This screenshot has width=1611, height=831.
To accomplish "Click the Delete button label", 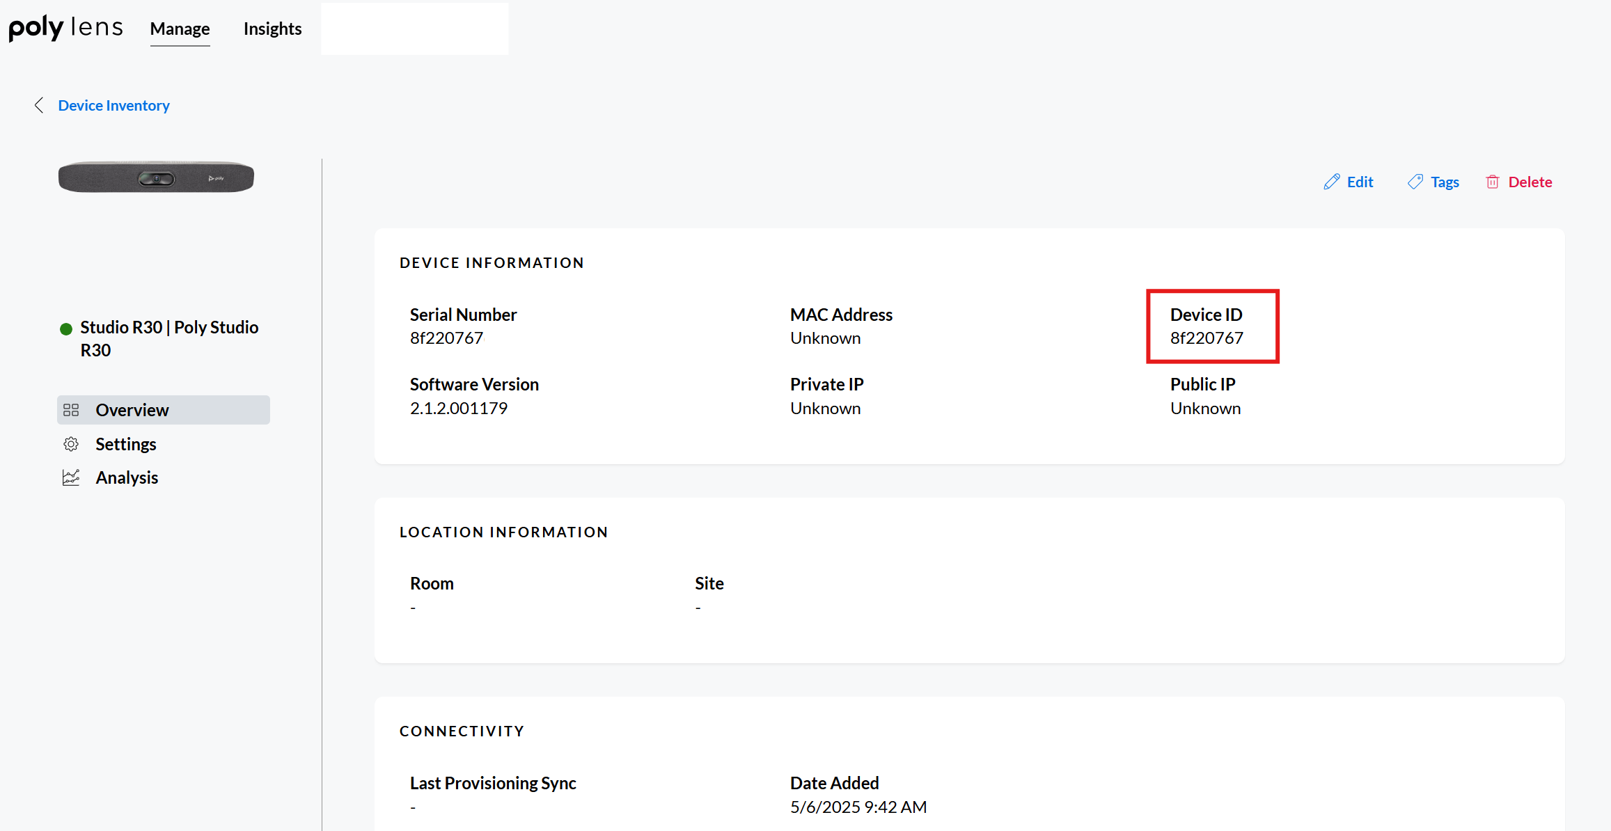I will click(1530, 182).
